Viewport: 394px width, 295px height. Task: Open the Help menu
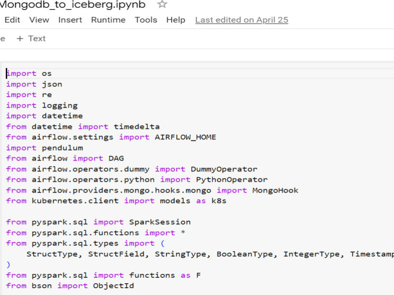pos(176,20)
